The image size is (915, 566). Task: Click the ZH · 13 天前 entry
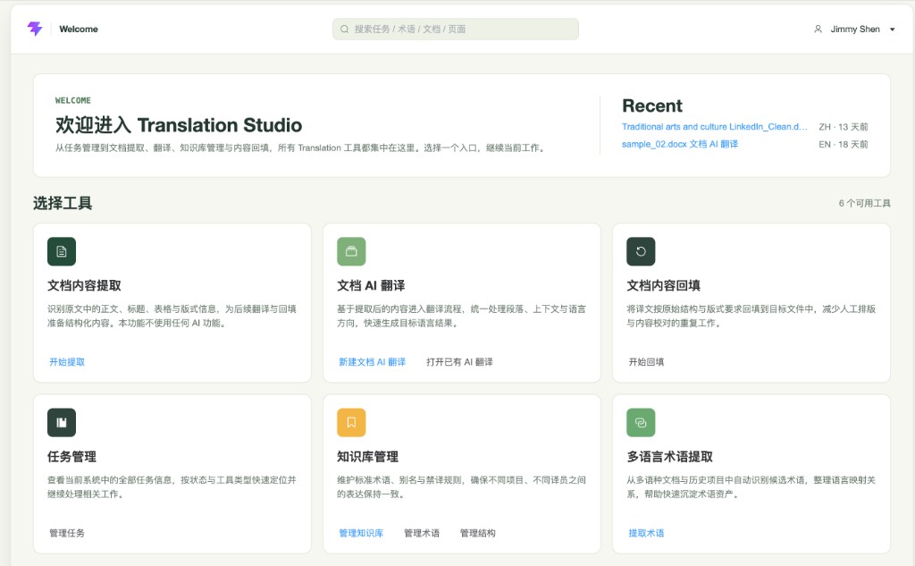pyautogui.click(x=844, y=127)
